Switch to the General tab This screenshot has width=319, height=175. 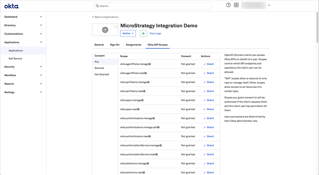[99, 45]
